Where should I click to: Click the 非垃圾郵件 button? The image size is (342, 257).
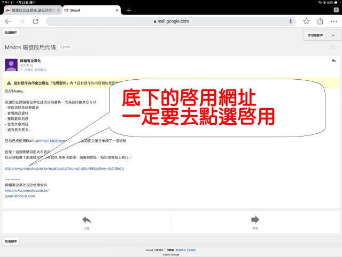coord(315,35)
